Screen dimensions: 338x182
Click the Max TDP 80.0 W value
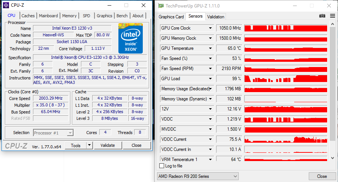coord(103,35)
